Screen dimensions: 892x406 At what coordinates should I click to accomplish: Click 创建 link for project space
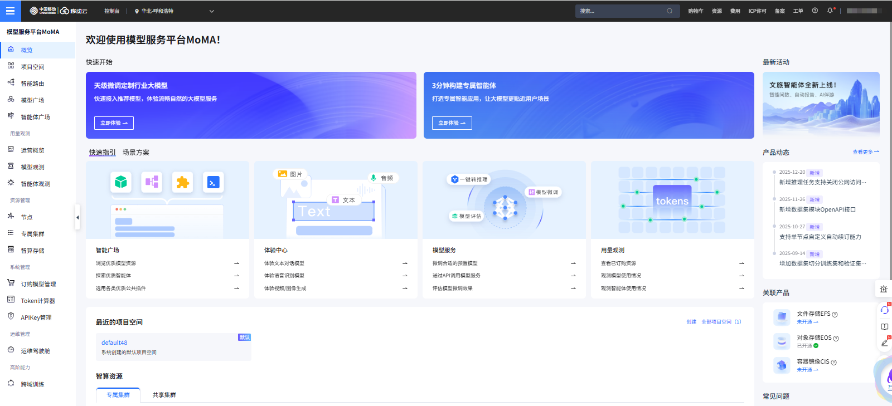pyautogui.click(x=691, y=322)
